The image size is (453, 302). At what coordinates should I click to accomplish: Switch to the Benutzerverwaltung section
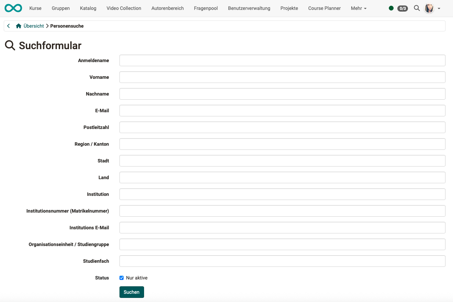pos(249,8)
